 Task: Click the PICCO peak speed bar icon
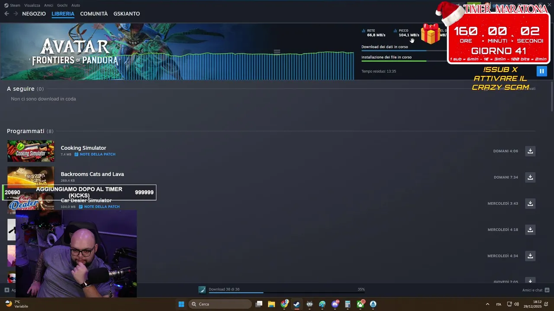coord(395,31)
